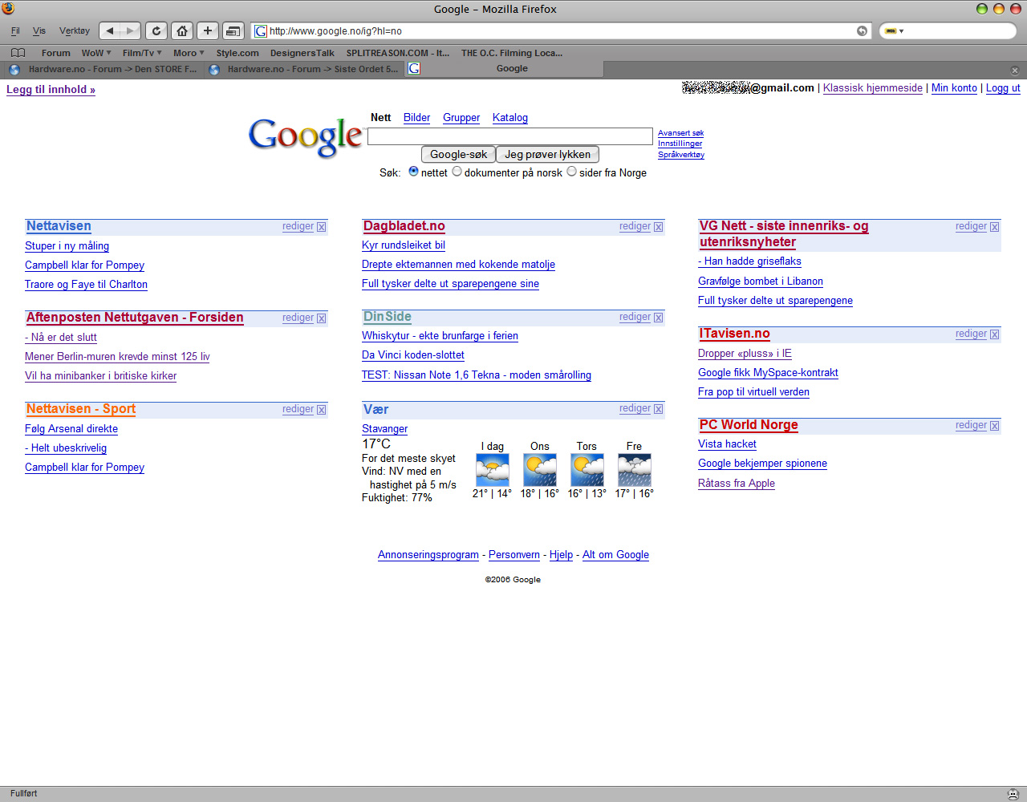
Task: Open the bookmarks book icon
Action: pyautogui.click(x=18, y=53)
